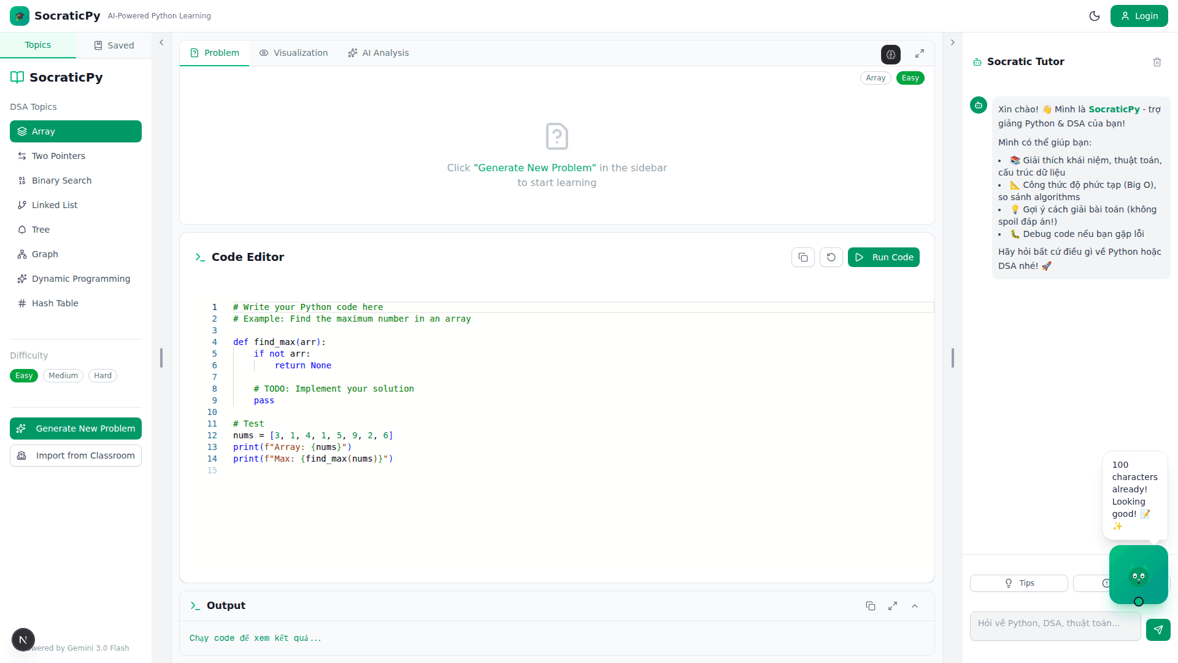
Task: Click the copy code icon in Code Editor
Action: coord(803,257)
